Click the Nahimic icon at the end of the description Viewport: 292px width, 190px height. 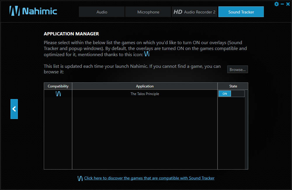point(147,54)
